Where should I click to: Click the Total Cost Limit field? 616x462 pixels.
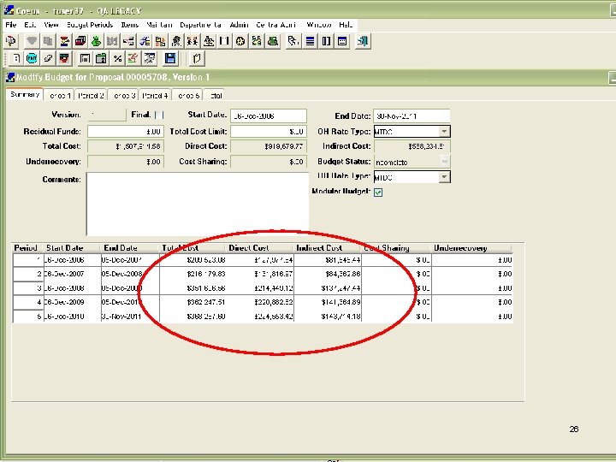click(x=269, y=132)
